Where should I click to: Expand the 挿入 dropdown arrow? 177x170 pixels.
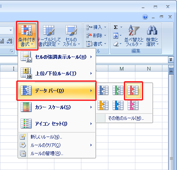tap(105, 27)
